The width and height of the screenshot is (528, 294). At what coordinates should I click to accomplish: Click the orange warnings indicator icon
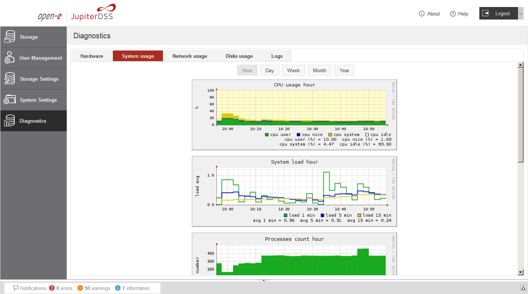click(x=80, y=288)
